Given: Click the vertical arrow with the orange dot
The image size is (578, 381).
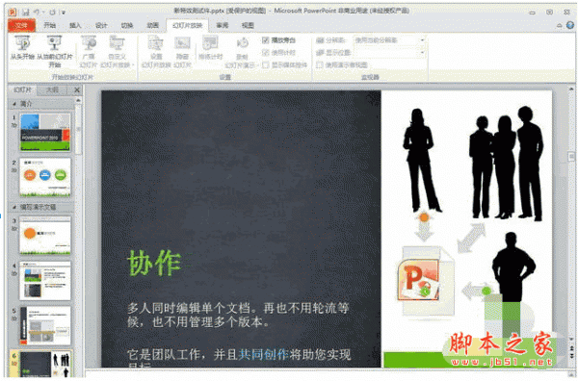Looking at the screenshot, I should click(424, 227).
